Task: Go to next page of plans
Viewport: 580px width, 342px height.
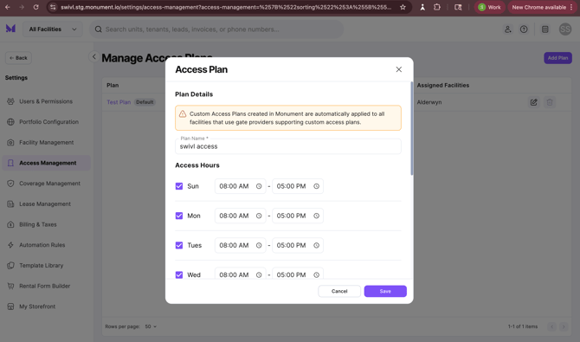Action: click(564, 326)
